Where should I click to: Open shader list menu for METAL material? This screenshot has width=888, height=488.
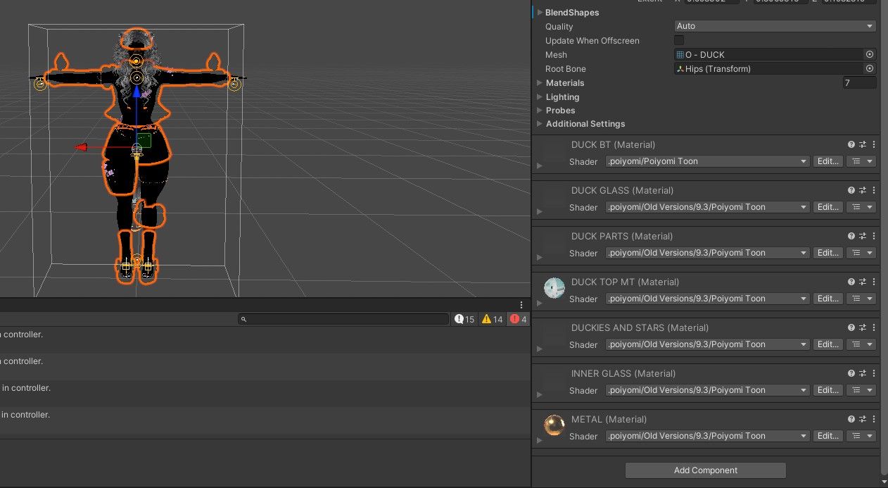click(861, 436)
